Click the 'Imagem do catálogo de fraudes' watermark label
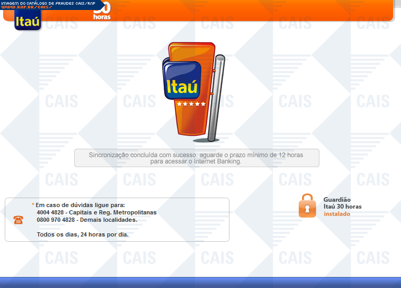 click(x=46, y=3)
